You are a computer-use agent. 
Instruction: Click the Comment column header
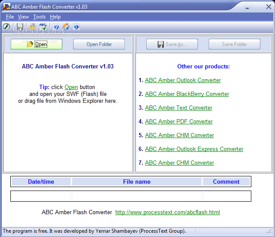[x=226, y=182]
